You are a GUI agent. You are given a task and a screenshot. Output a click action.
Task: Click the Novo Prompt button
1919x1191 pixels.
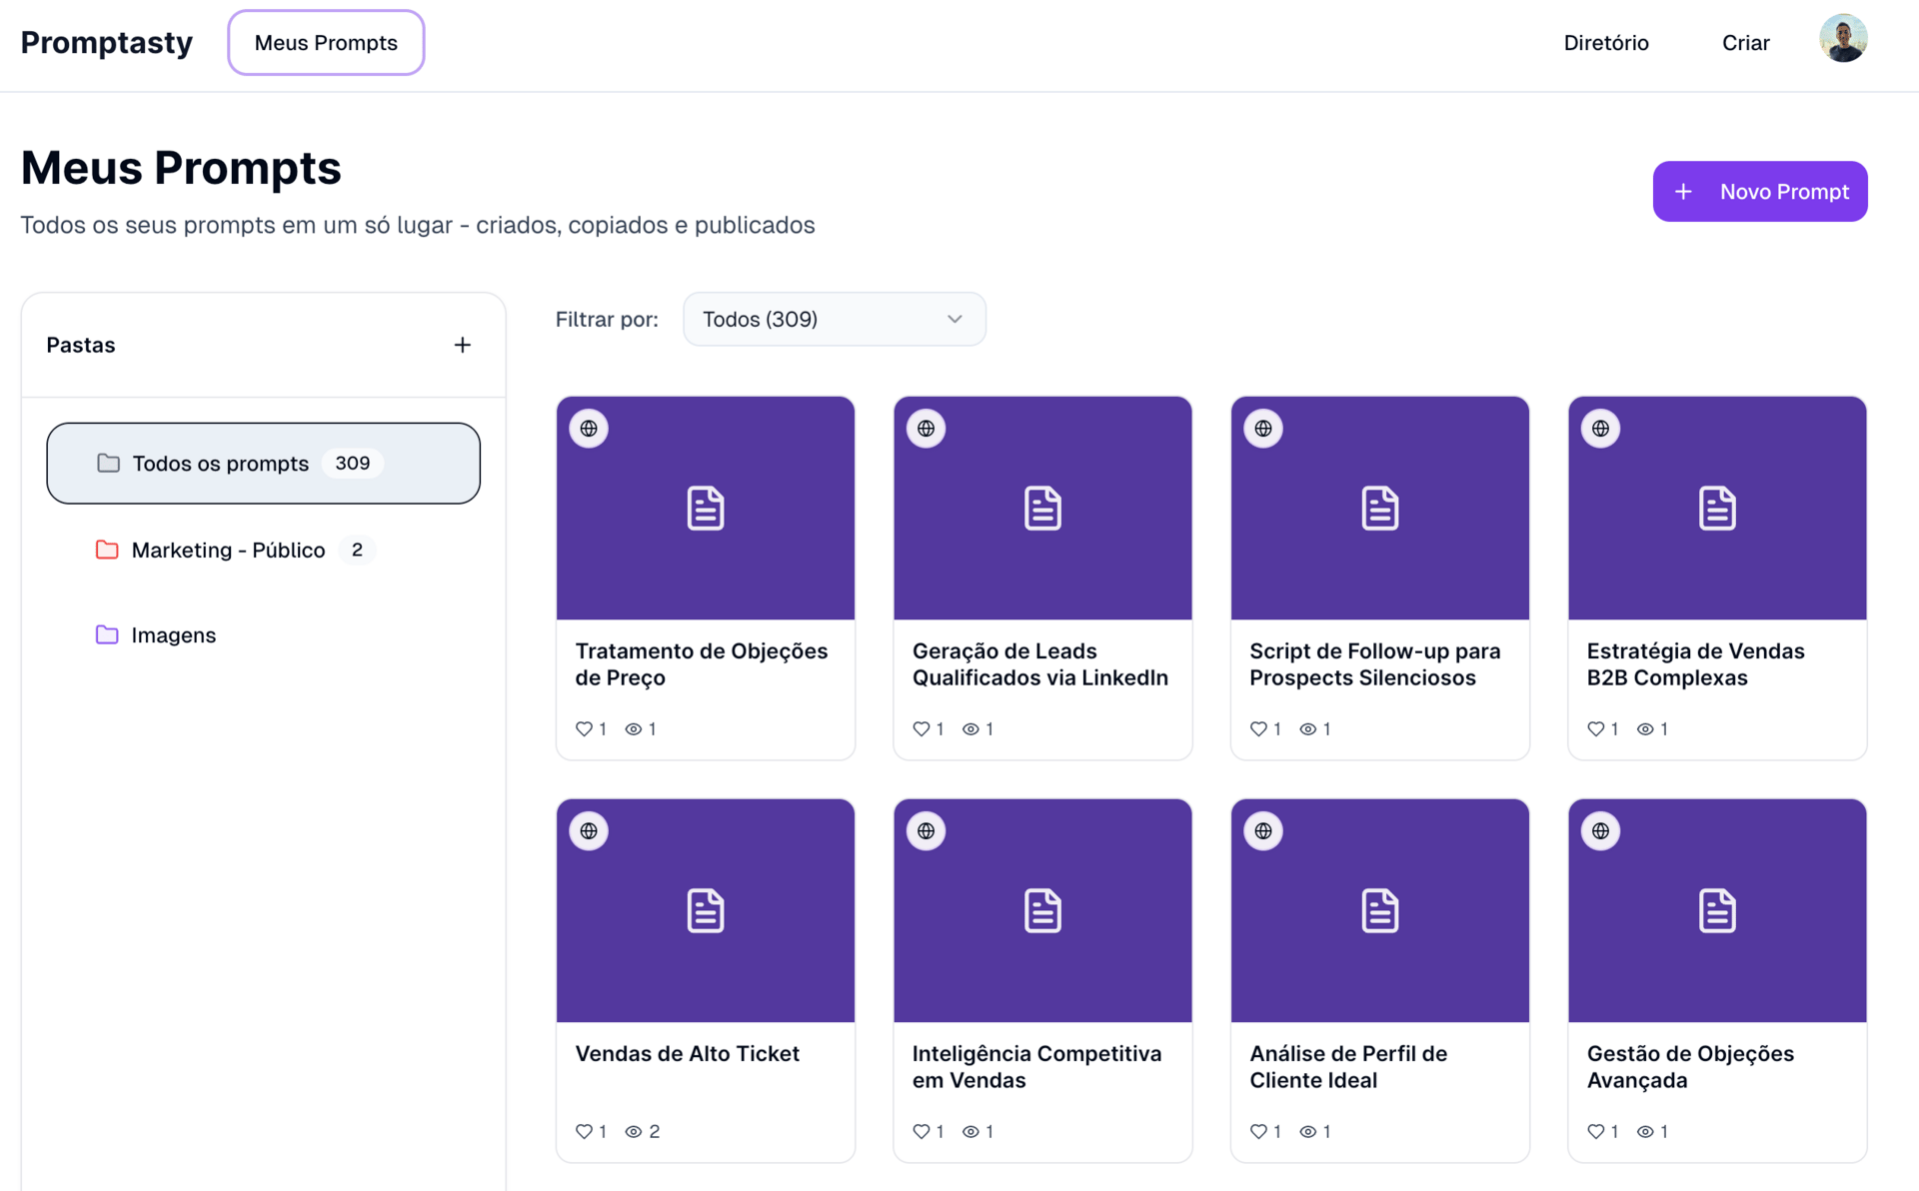1759,191
